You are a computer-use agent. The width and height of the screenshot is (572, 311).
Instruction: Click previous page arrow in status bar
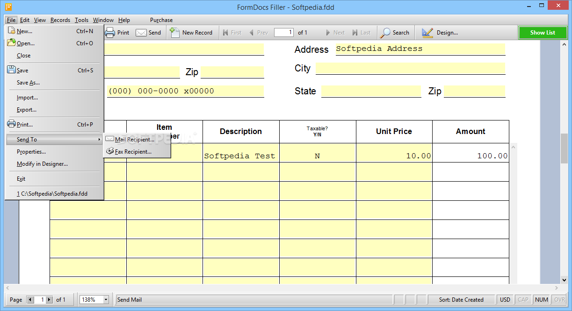tap(30, 300)
